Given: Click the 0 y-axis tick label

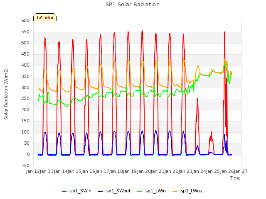Looking at the screenshot, I should [28, 154].
